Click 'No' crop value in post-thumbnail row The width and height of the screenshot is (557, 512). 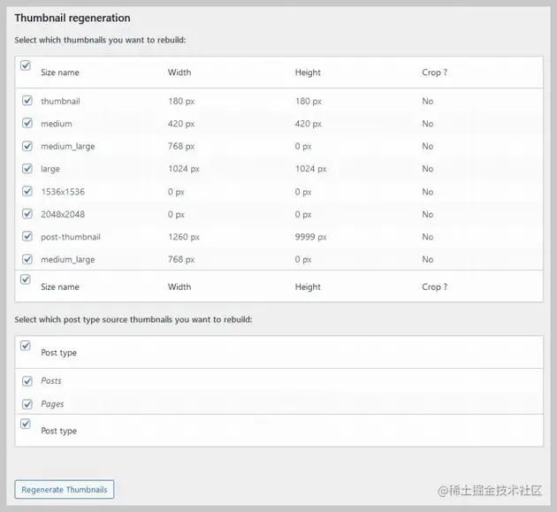[x=428, y=237]
